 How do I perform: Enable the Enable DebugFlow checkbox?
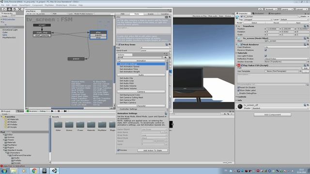pos(238,93)
